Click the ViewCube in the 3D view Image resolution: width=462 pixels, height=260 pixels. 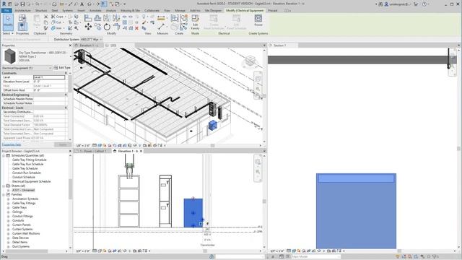(x=250, y=61)
